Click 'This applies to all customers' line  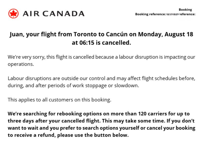coord(59,100)
